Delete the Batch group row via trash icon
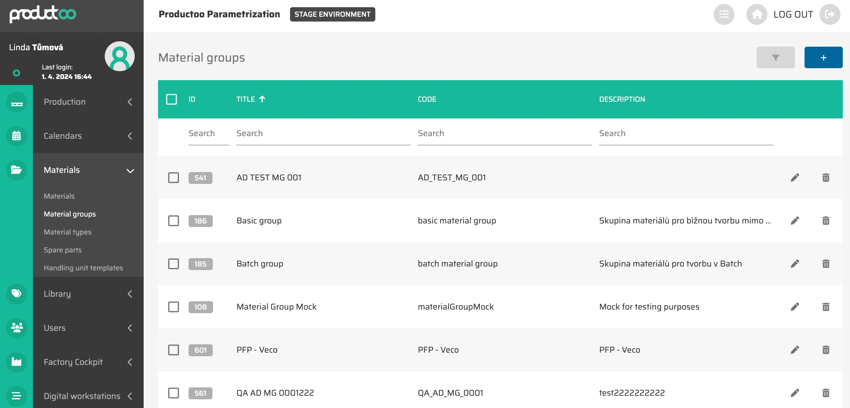The image size is (850, 408). point(825,264)
